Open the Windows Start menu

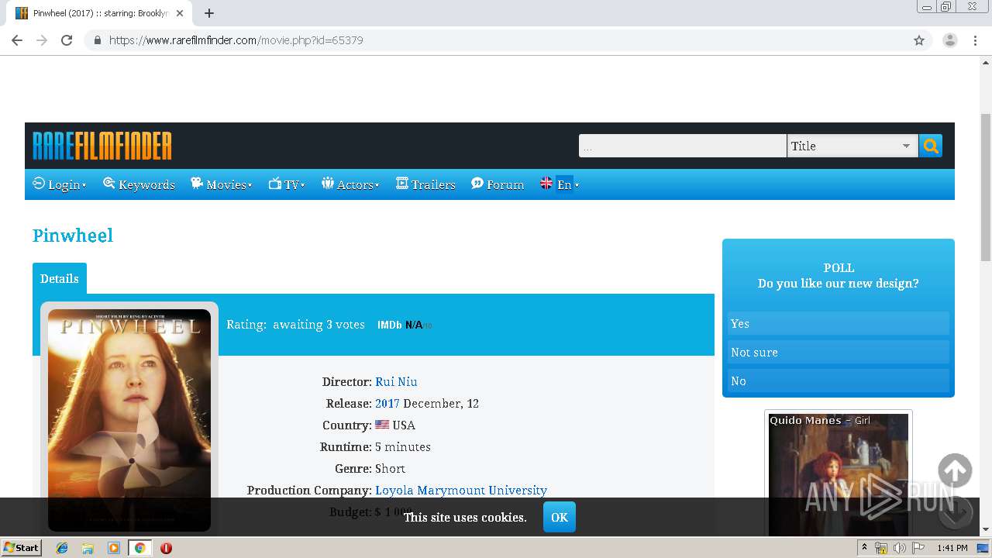click(21, 548)
